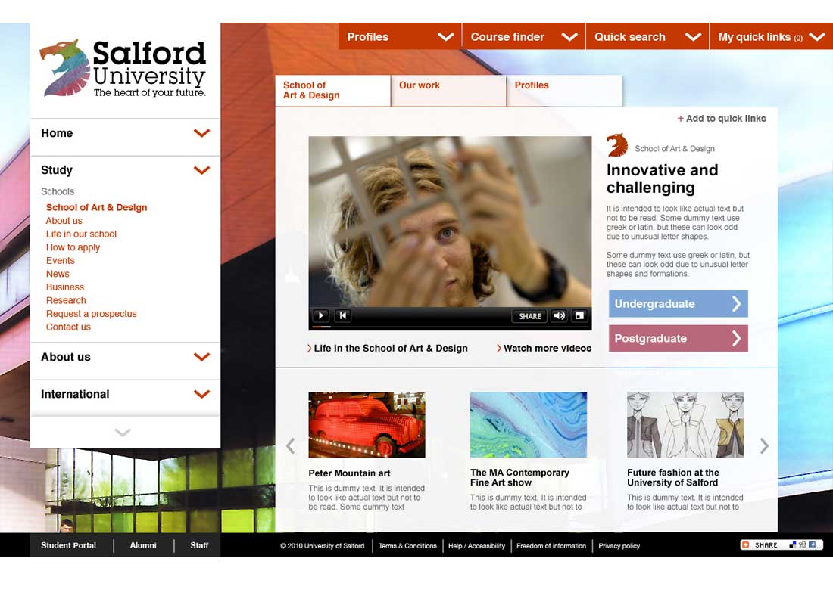Open fullscreen icon in video player
Viewport: 833px width, 605px height.
click(x=579, y=316)
